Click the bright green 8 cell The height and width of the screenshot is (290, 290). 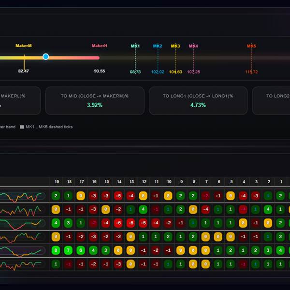[56, 250]
